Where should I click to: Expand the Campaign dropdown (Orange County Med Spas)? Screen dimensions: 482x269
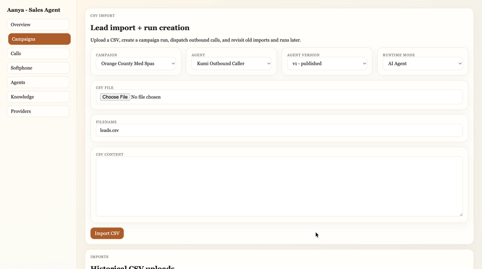(136, 64)
